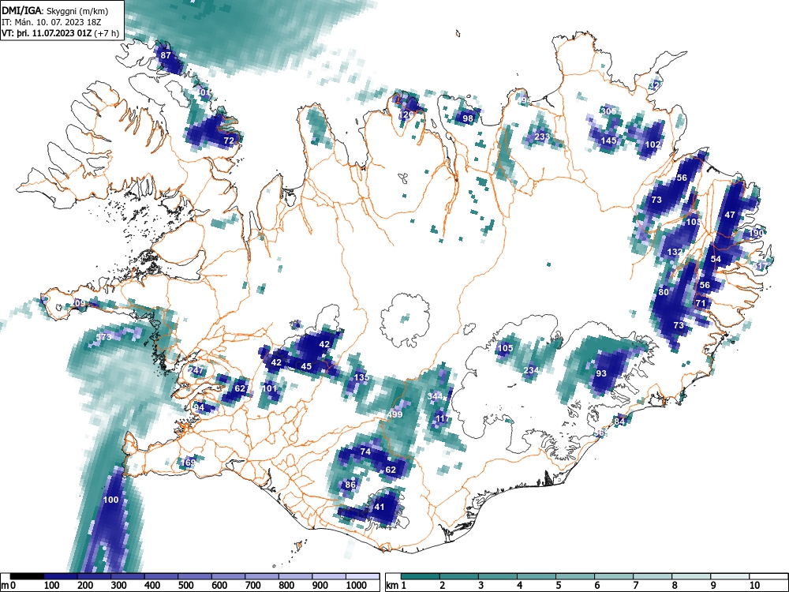Select visibility value 135 in central highlands
Viewport: 789px width, 592px height.
(x=361, y=377)
